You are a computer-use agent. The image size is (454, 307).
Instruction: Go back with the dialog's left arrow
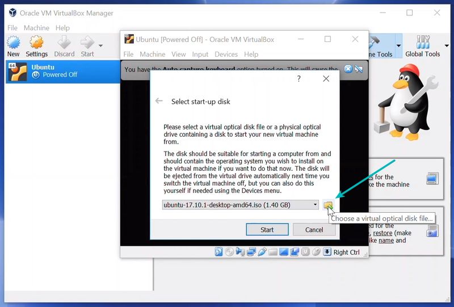159,101
